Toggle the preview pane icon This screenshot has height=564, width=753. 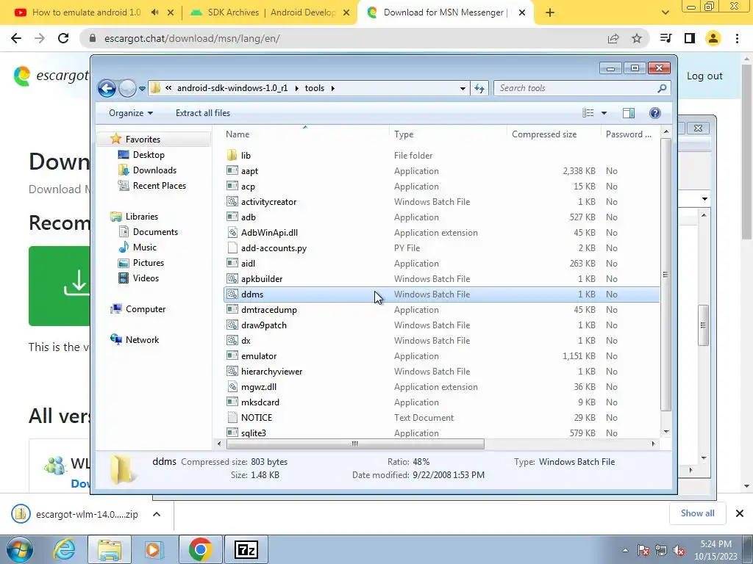[629, 113]
